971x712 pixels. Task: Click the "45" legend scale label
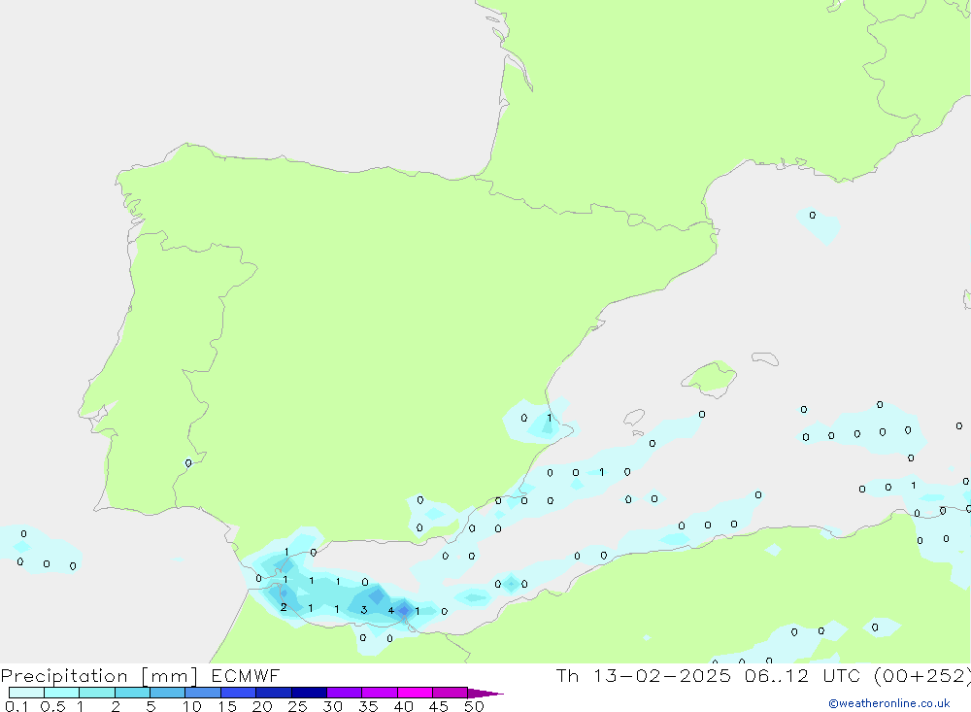(x=439, y=706)
